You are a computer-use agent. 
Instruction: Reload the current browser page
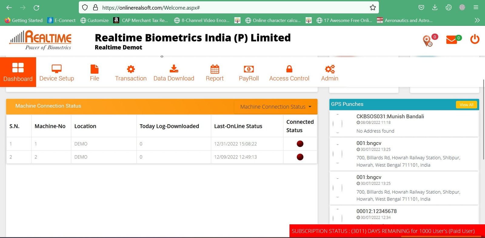(36, 8)
